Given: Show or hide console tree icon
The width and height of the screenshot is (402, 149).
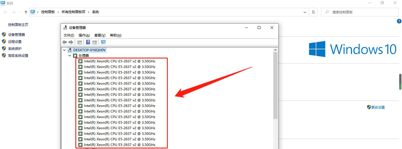Looking at the screenshot, I should (x=80, y=42).
